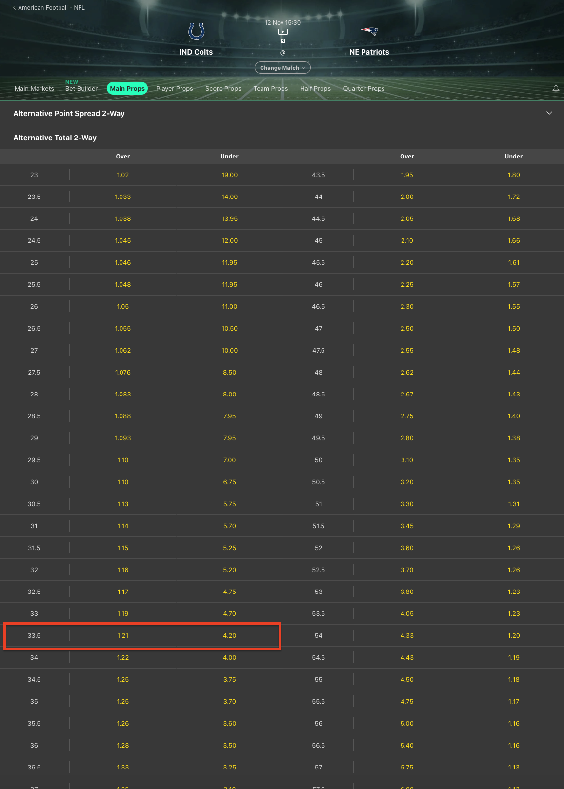The height and width of the screenshot is (789, 564).
Task: Switch to the Player Props tab
Action: click(174, 89)
